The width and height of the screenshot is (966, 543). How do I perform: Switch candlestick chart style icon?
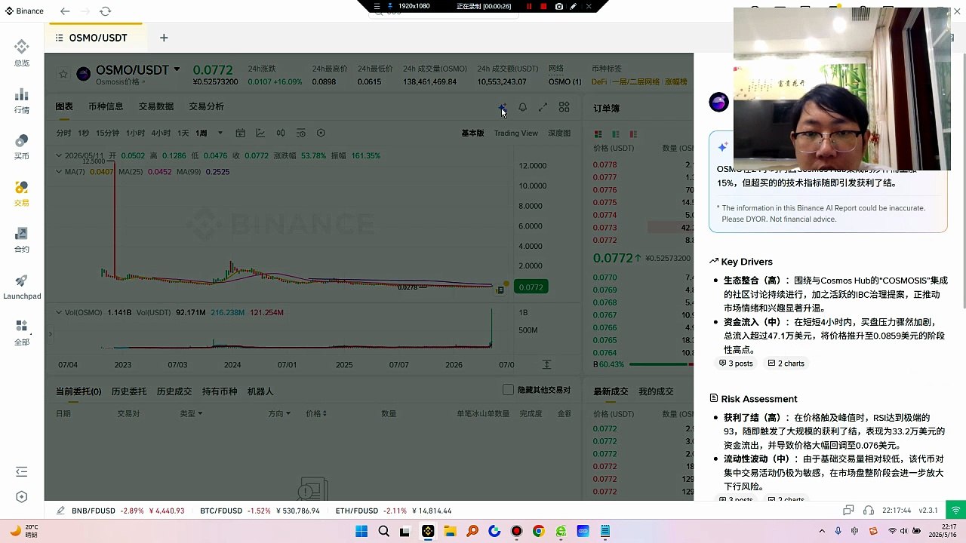(281, 133)
